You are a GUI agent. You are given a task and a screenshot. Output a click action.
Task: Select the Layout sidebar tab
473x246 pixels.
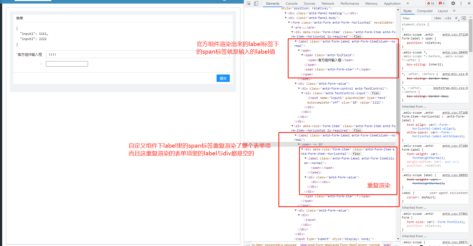pyautogui.click(x=443, y=11)
